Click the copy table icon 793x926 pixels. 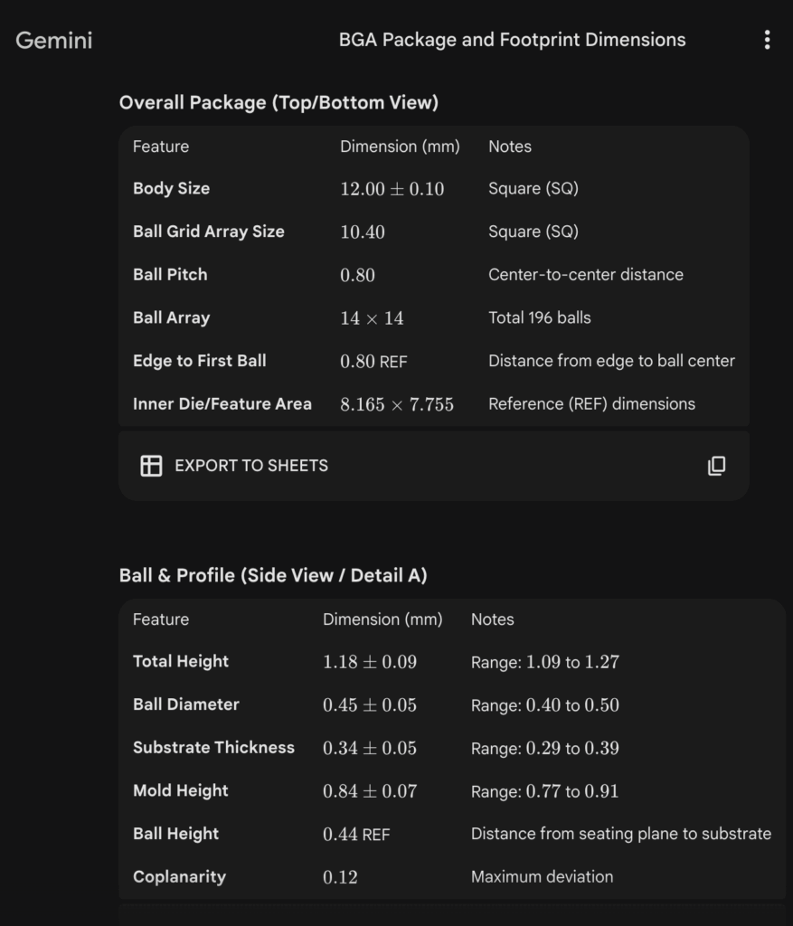pyautogui.click(x=716, y=466)
